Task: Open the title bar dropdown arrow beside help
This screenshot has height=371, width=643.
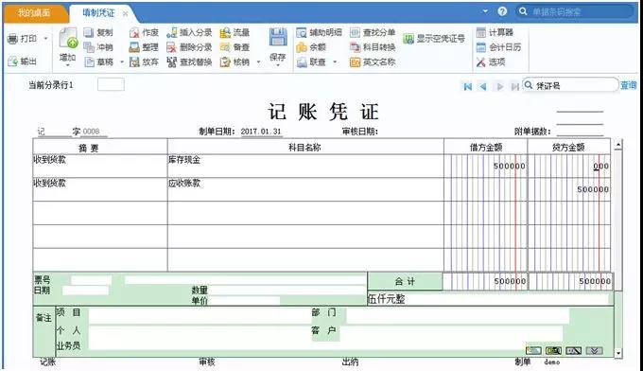Action: coord(485,11)
